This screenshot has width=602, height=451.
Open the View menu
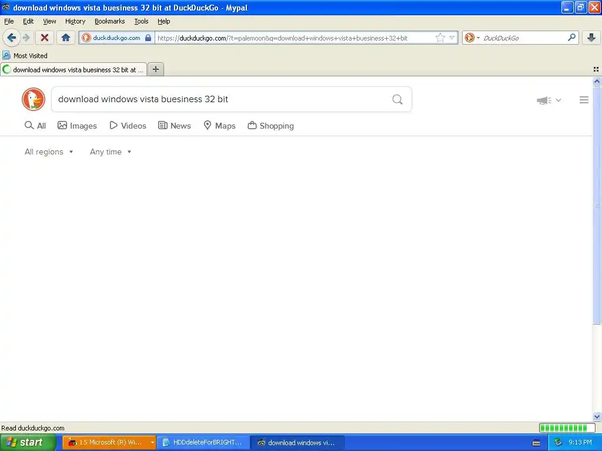click(x=49, y=21)
